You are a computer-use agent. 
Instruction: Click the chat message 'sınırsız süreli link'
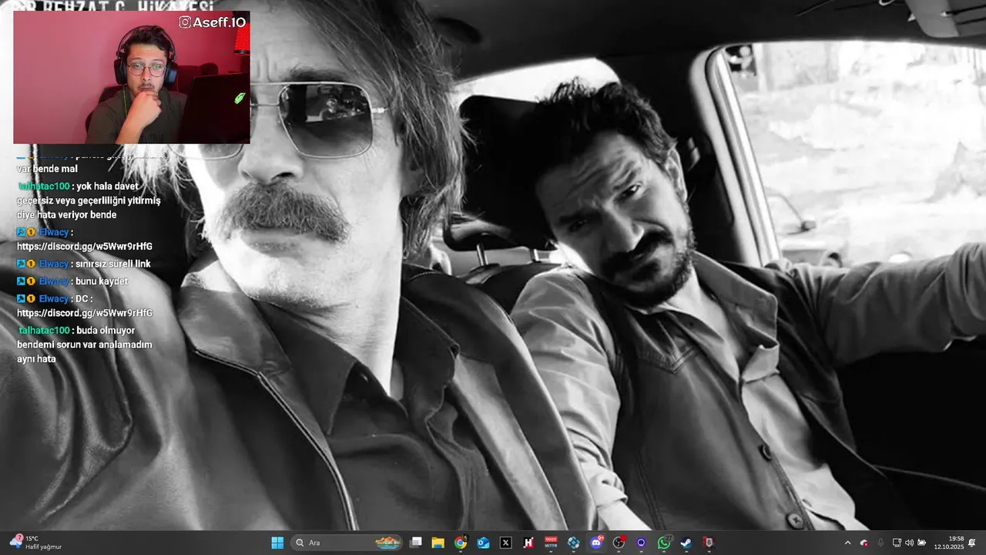113,264
